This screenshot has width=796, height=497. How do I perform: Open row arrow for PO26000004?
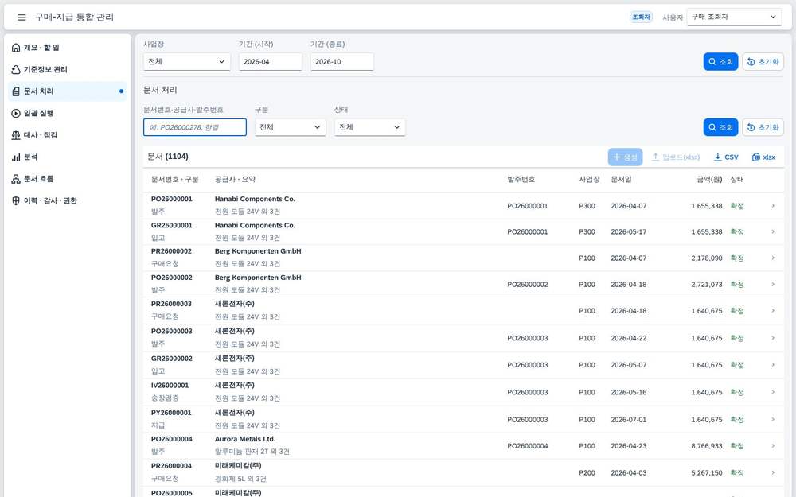click(x=773, y=446)
